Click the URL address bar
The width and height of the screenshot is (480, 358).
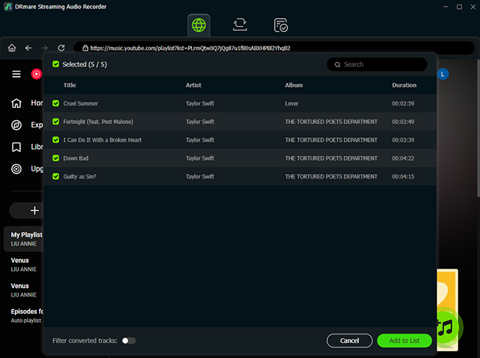pos(274,48)
